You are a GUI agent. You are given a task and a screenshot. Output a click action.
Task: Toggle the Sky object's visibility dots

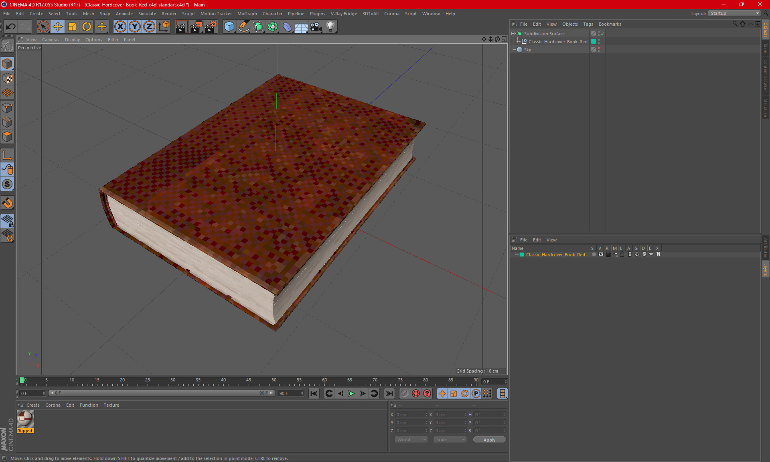point(599,49)
